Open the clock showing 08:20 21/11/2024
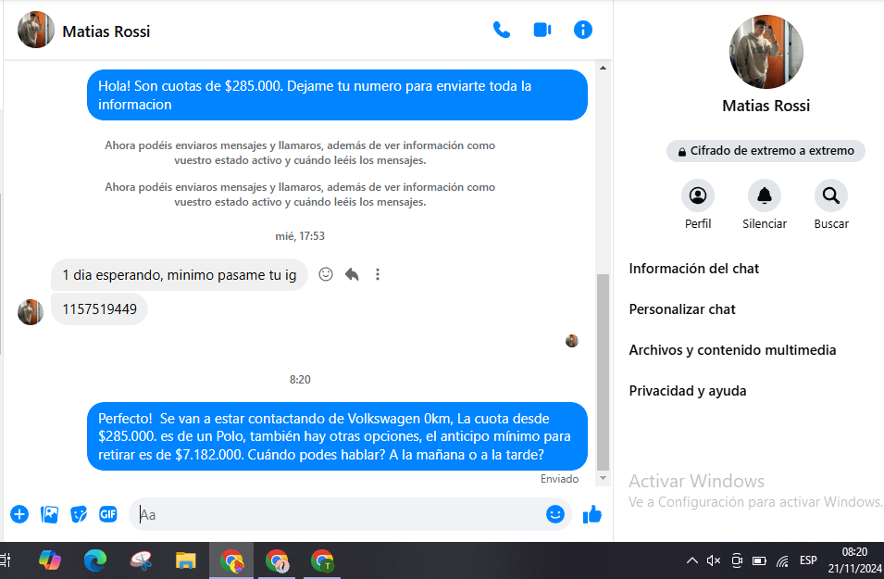884x579 pixels. coord(854,560)
